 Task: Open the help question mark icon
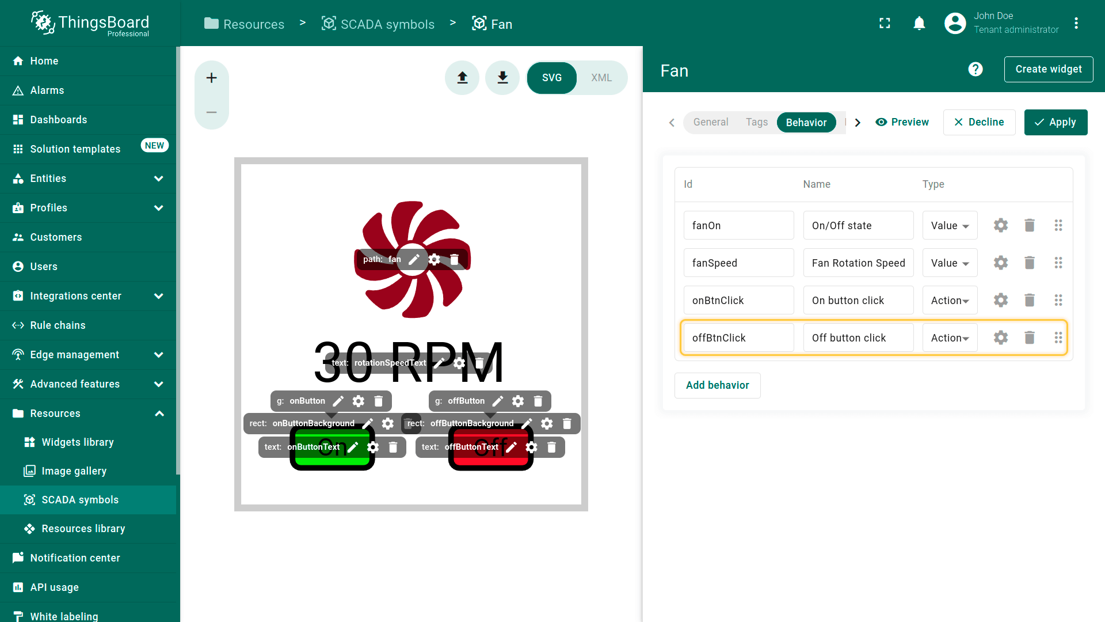click(x=975, y=70)
